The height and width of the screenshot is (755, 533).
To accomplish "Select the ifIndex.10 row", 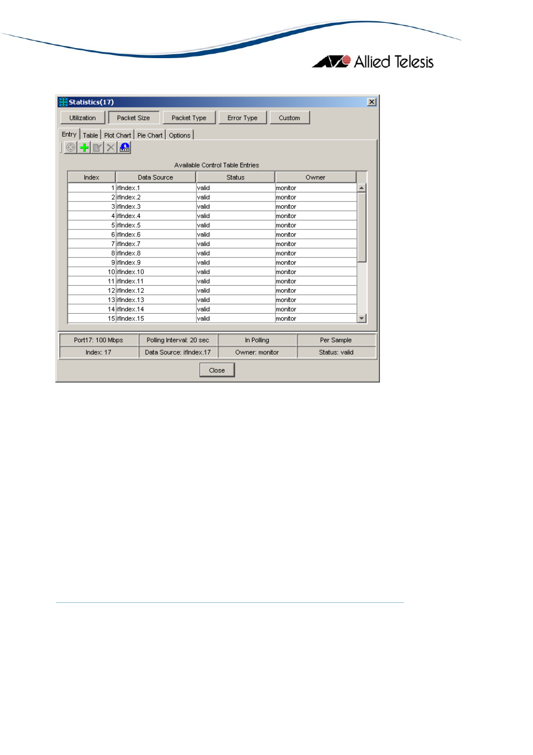I will (212, 272).
